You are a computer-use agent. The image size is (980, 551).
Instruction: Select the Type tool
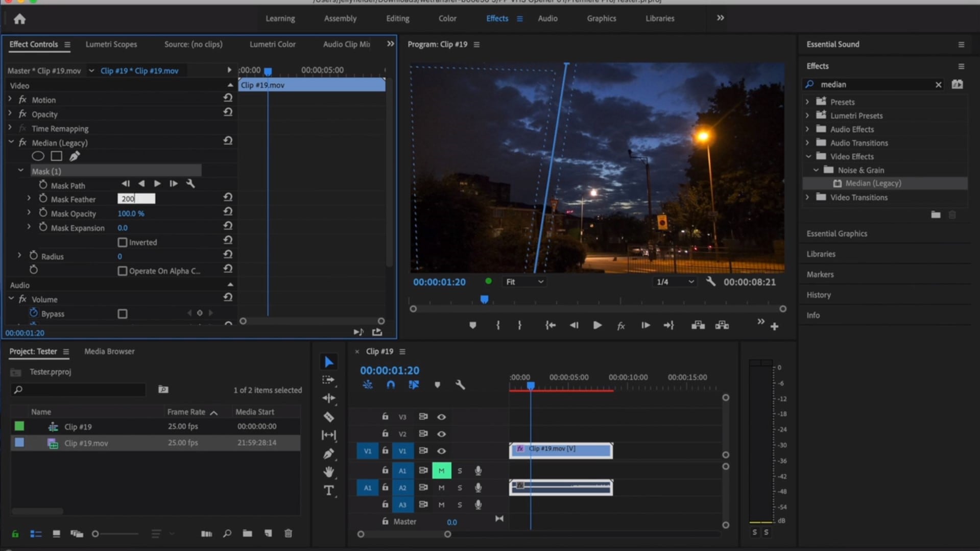[x=328, y=491]
